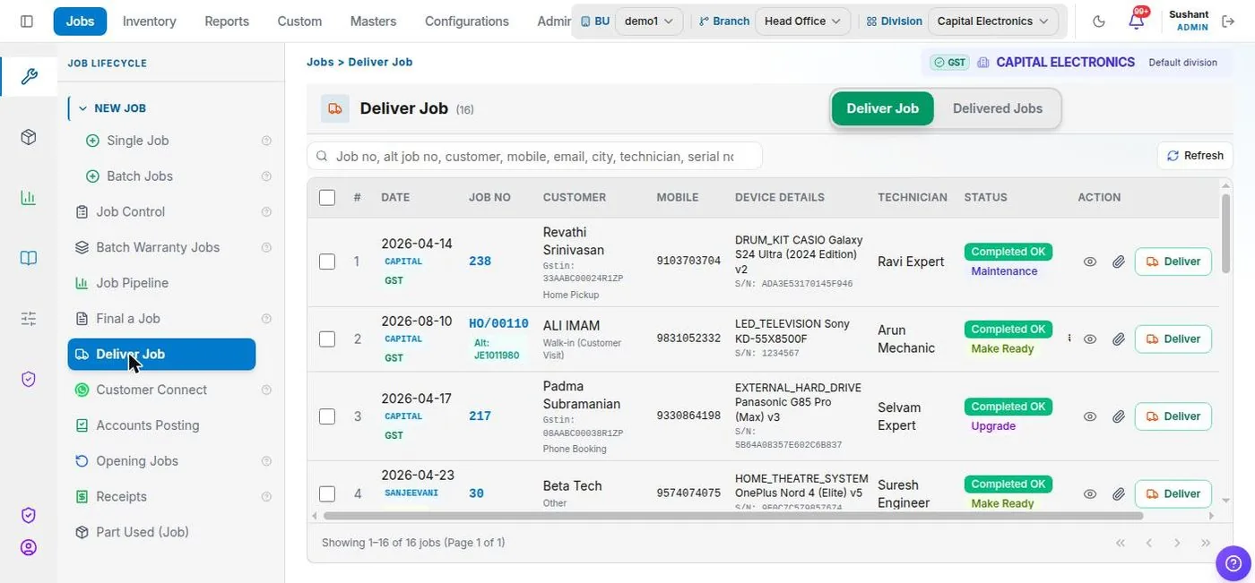The width and height of the screenshot is (1255, 583).
Task: Check the row for job 238
Action: coord(327,261)
